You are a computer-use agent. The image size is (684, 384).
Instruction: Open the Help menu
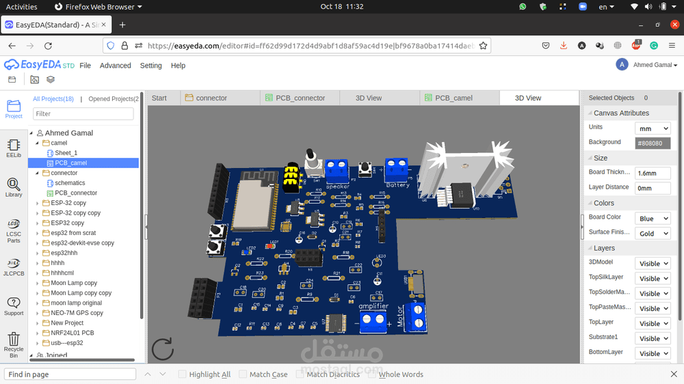pos(178,66)
